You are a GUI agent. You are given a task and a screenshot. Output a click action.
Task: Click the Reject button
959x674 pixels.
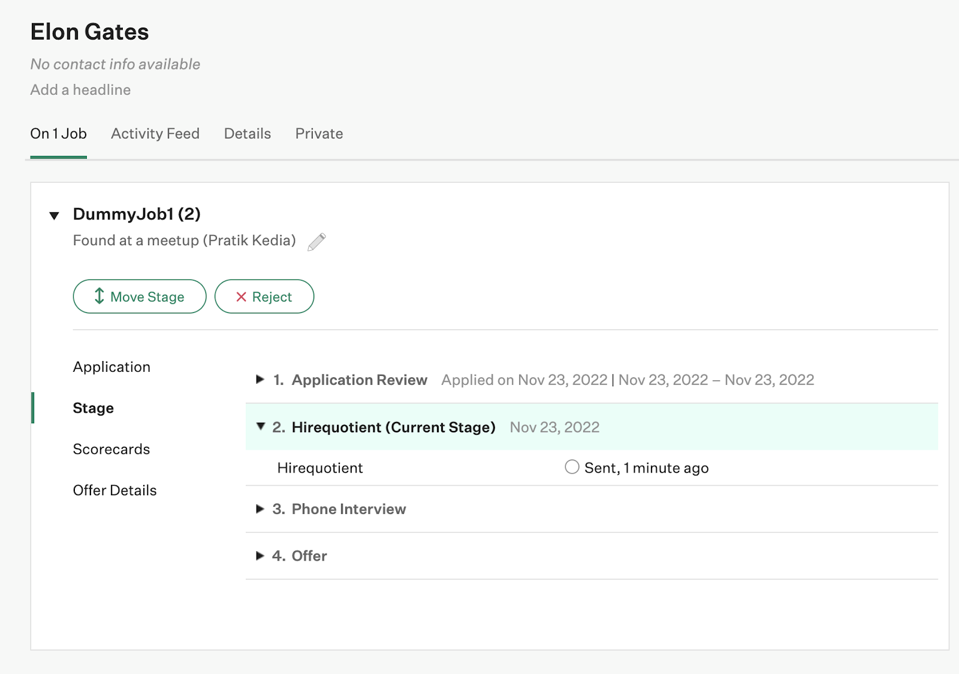click(x=264, y=296)
